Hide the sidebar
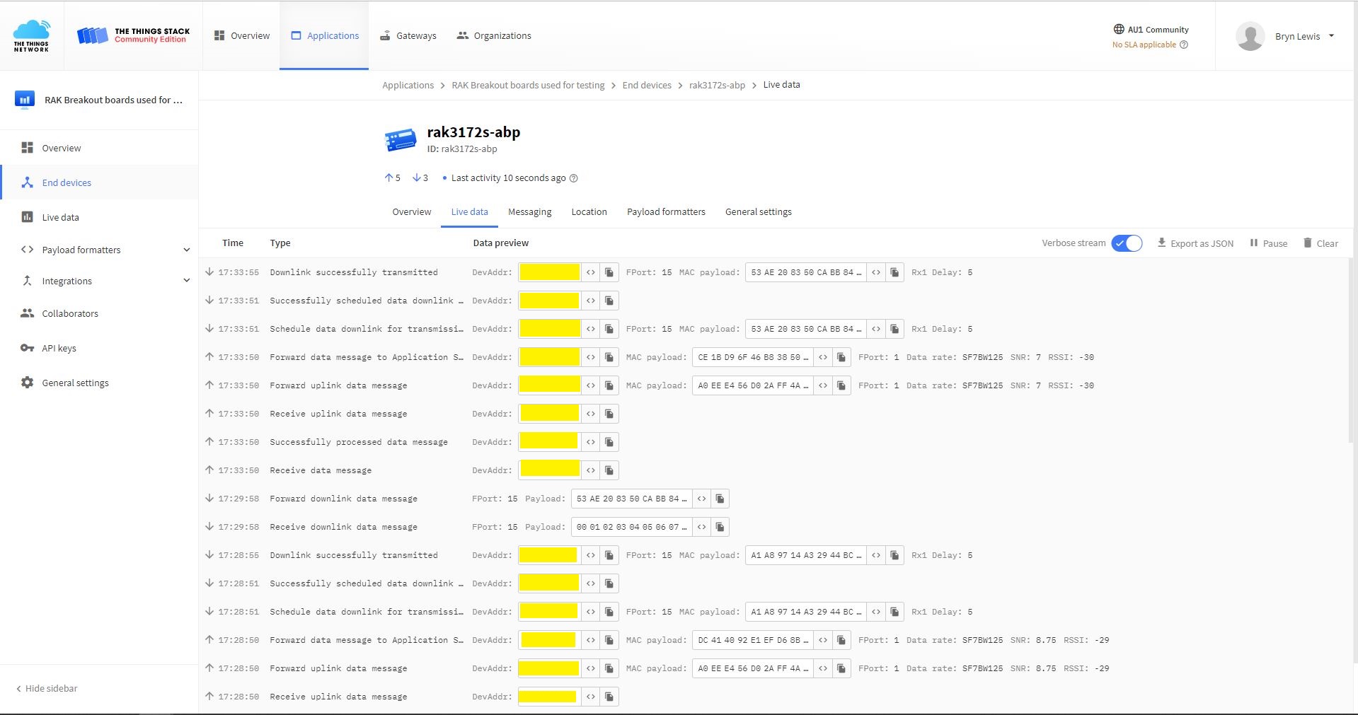The width and height of the screenshot is (1358, 715). click(47, 688)
